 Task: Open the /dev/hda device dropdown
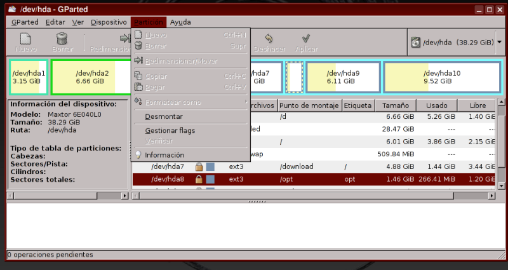499,43
